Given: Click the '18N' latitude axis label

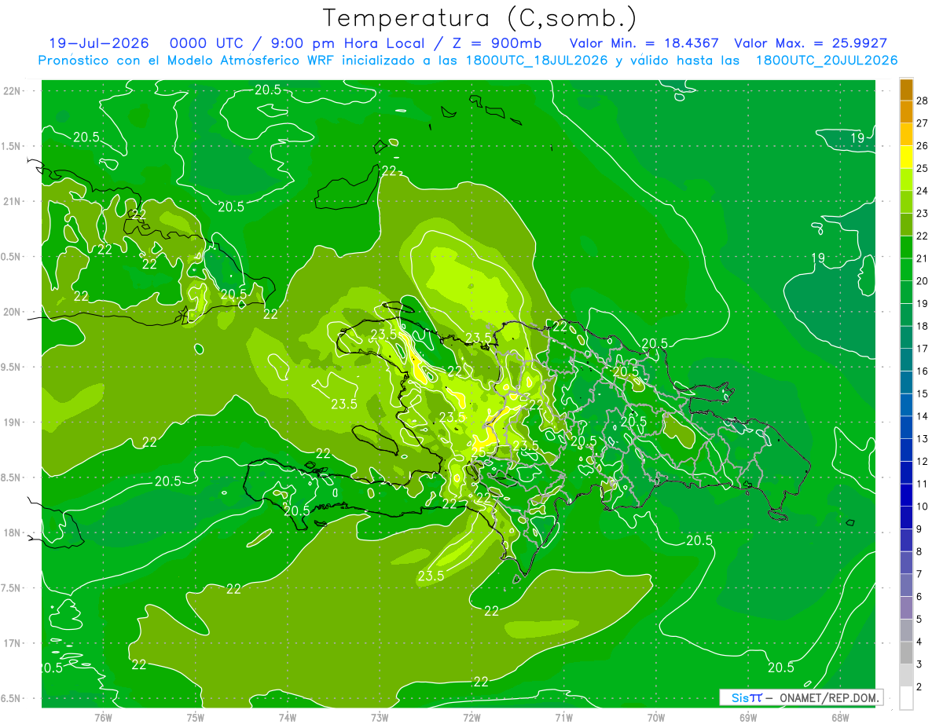Looking at the screenshot, I should point(13,532).
